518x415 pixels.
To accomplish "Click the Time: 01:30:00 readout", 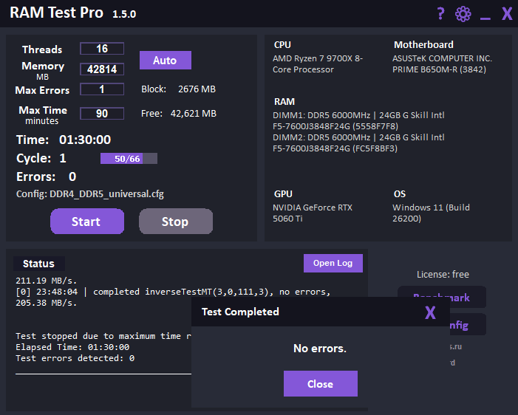I will (64, 140).
